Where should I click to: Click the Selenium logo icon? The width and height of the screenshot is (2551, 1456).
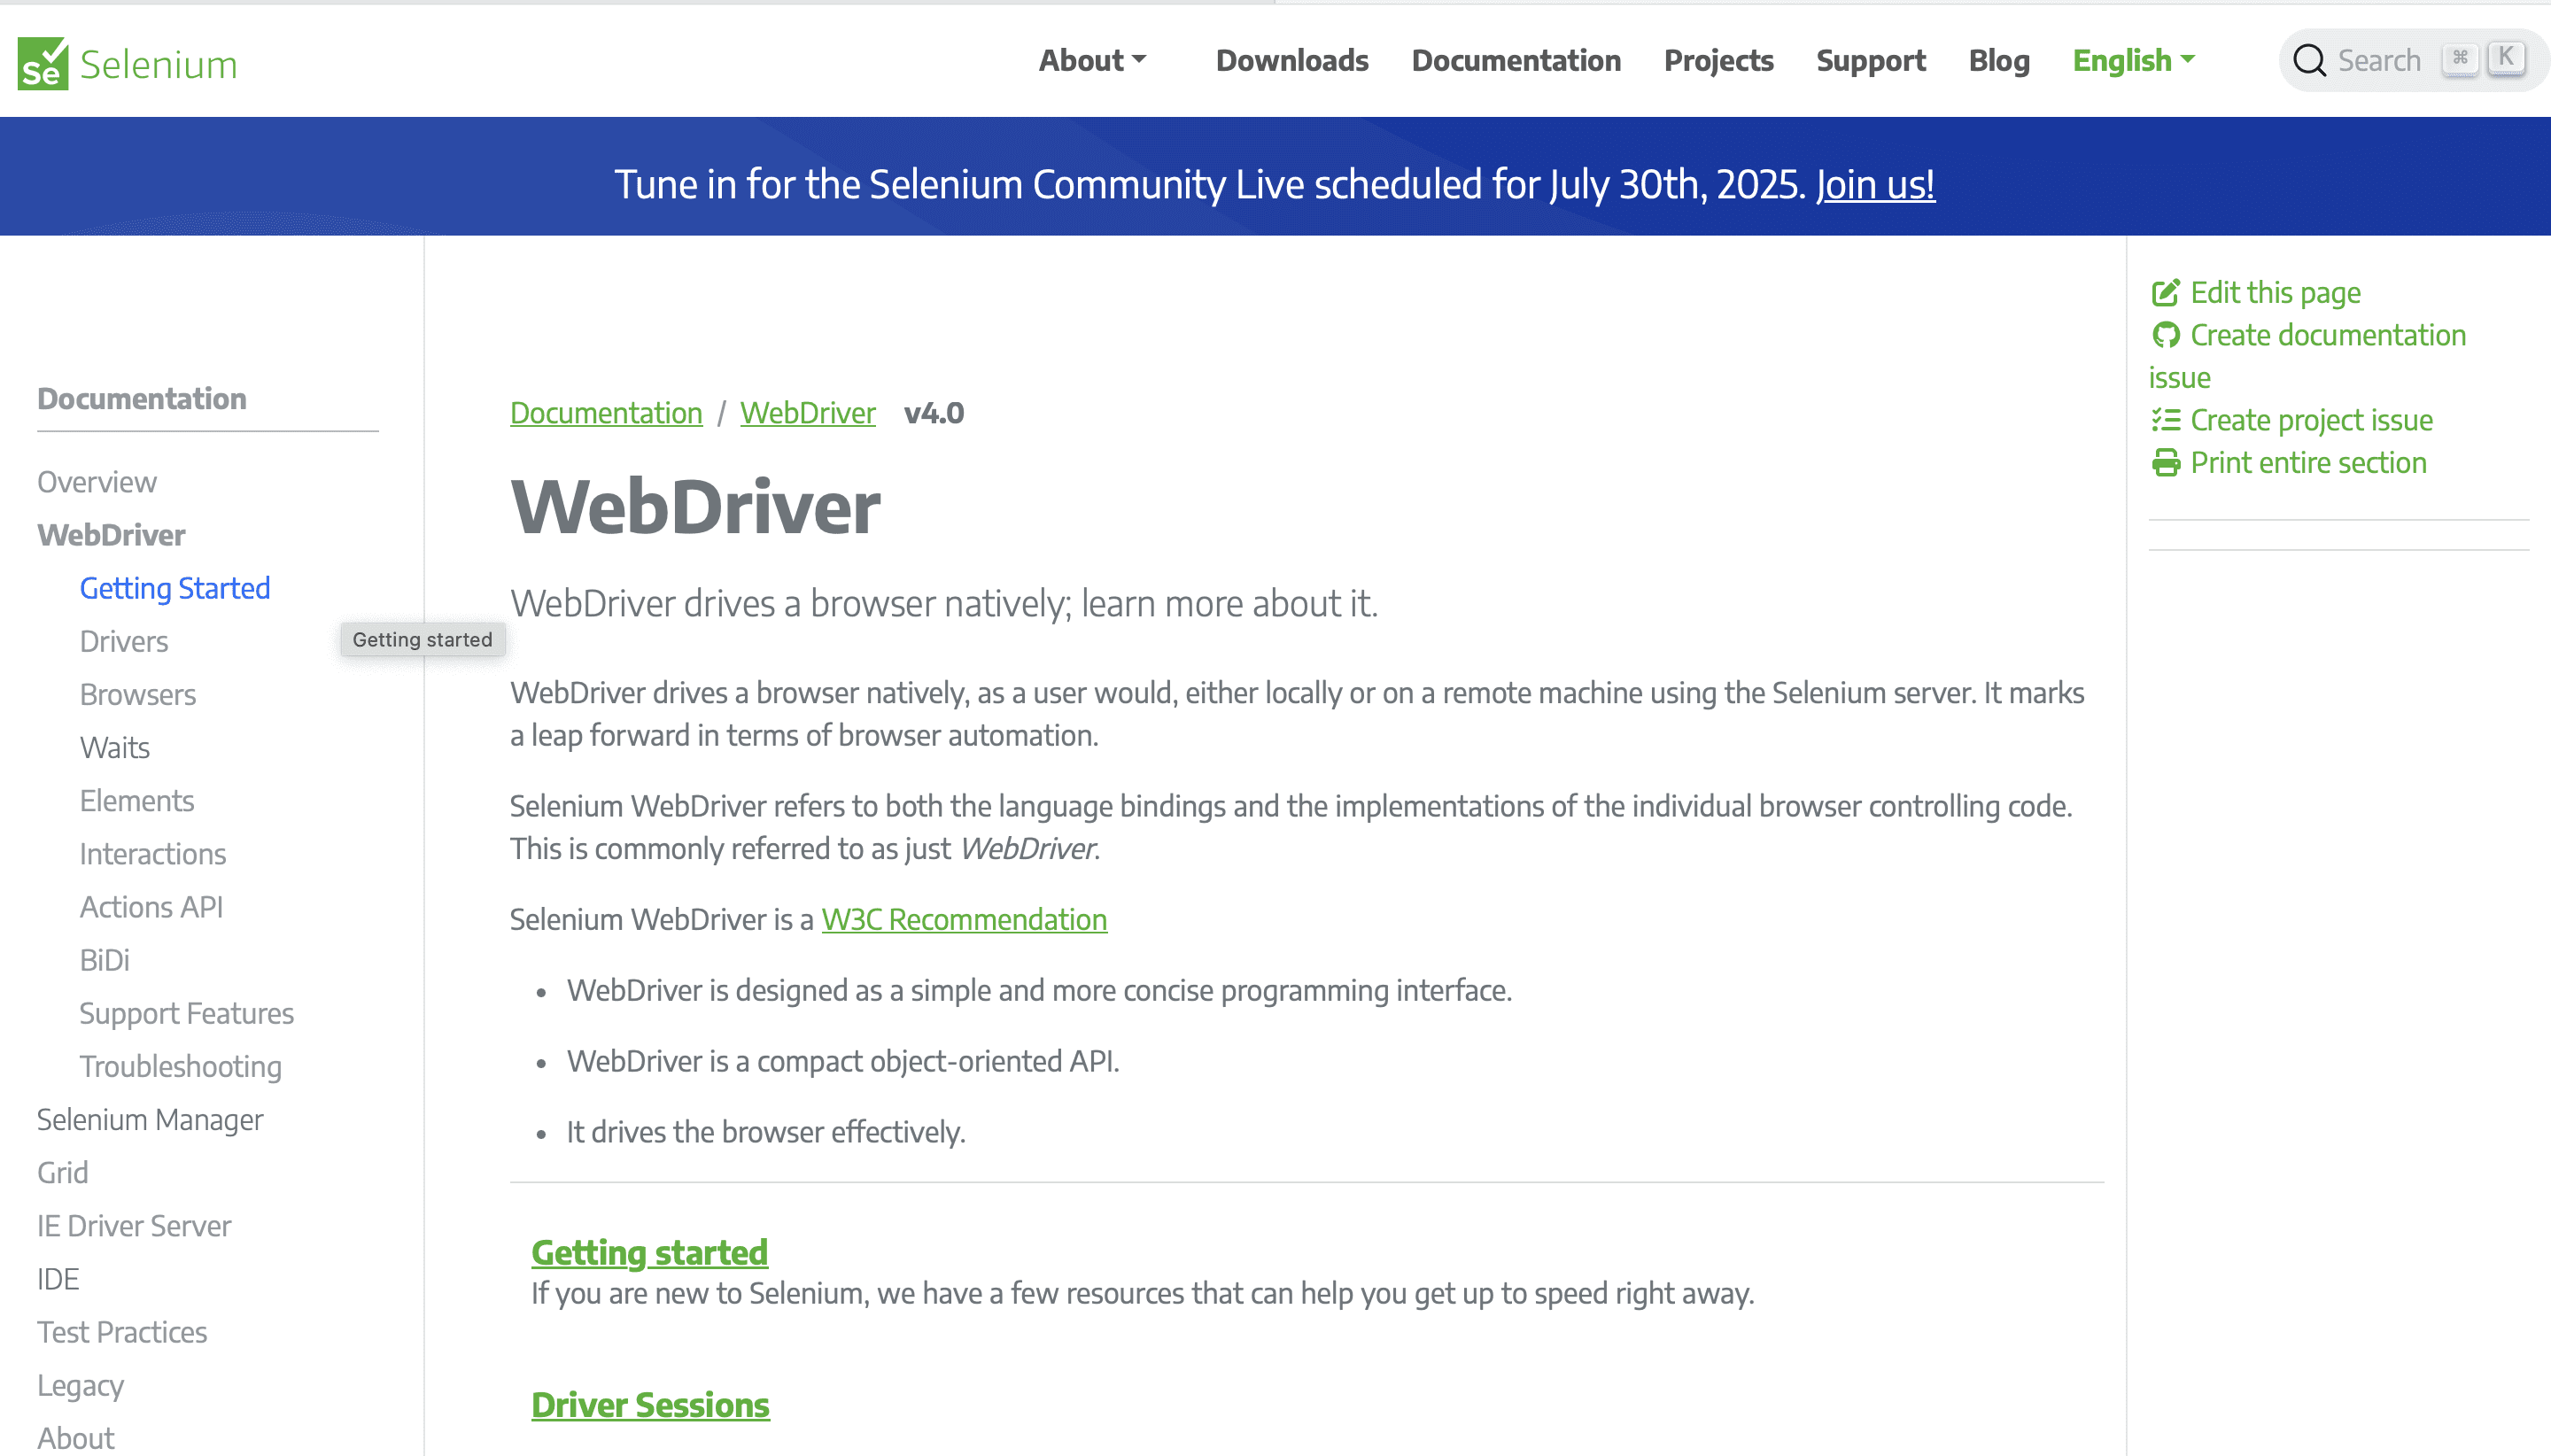(x=43, y=63)
